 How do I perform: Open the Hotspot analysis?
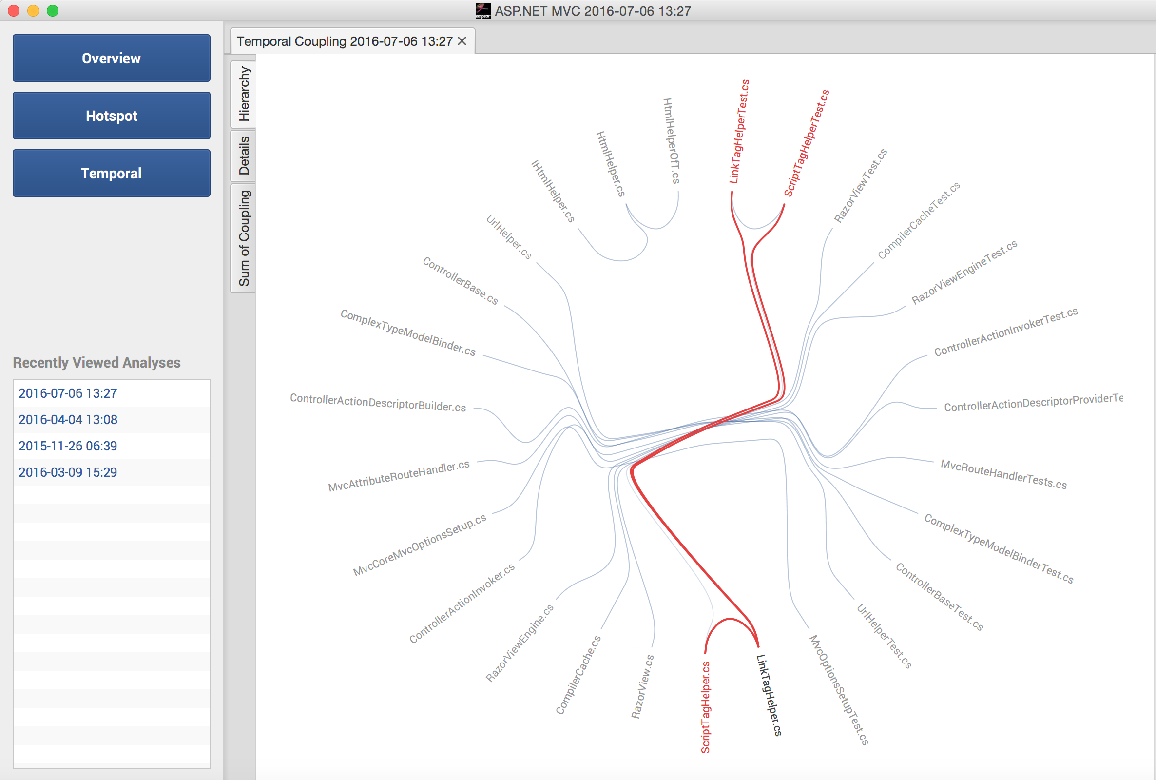(x=112, y=116)
